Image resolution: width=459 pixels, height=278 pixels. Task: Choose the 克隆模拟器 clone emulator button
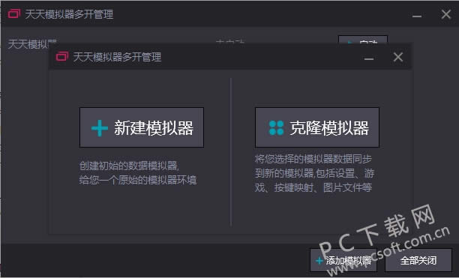317,127
